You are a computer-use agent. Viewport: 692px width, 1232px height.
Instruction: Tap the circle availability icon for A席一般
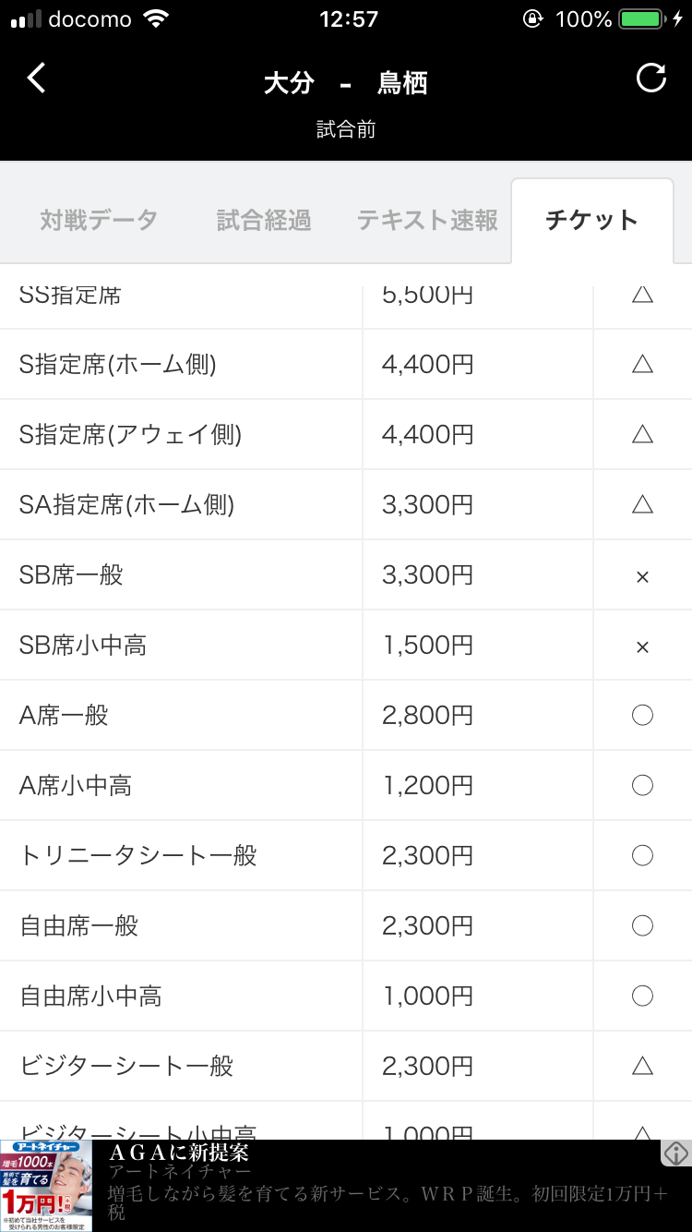point(643,715)
